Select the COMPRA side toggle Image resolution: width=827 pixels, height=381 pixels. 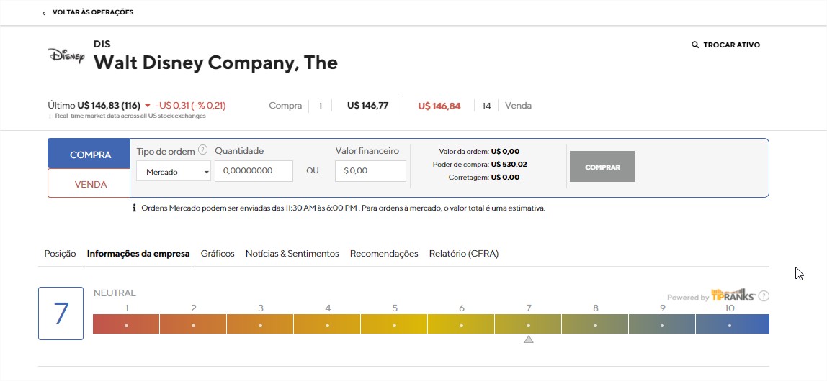pos(89,155)
